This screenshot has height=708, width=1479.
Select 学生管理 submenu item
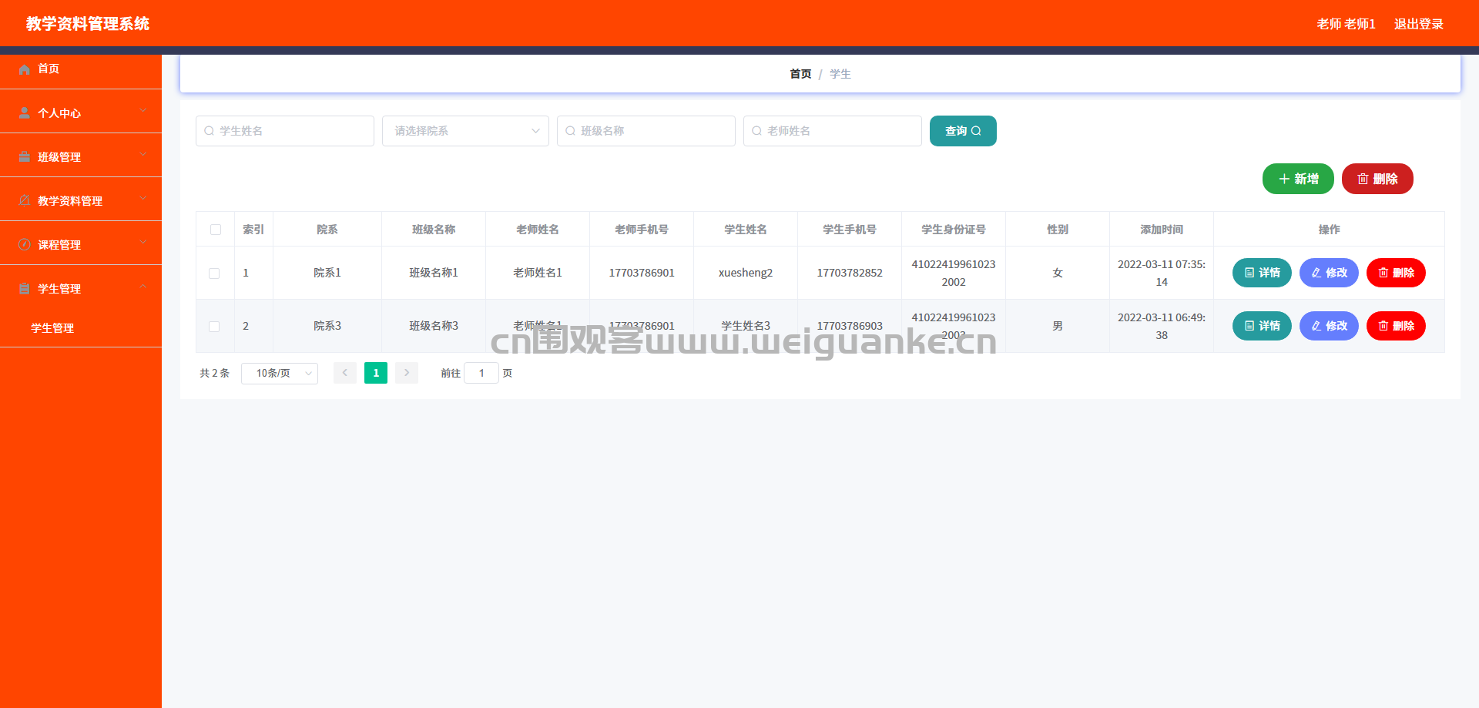(x=81, y=327)
